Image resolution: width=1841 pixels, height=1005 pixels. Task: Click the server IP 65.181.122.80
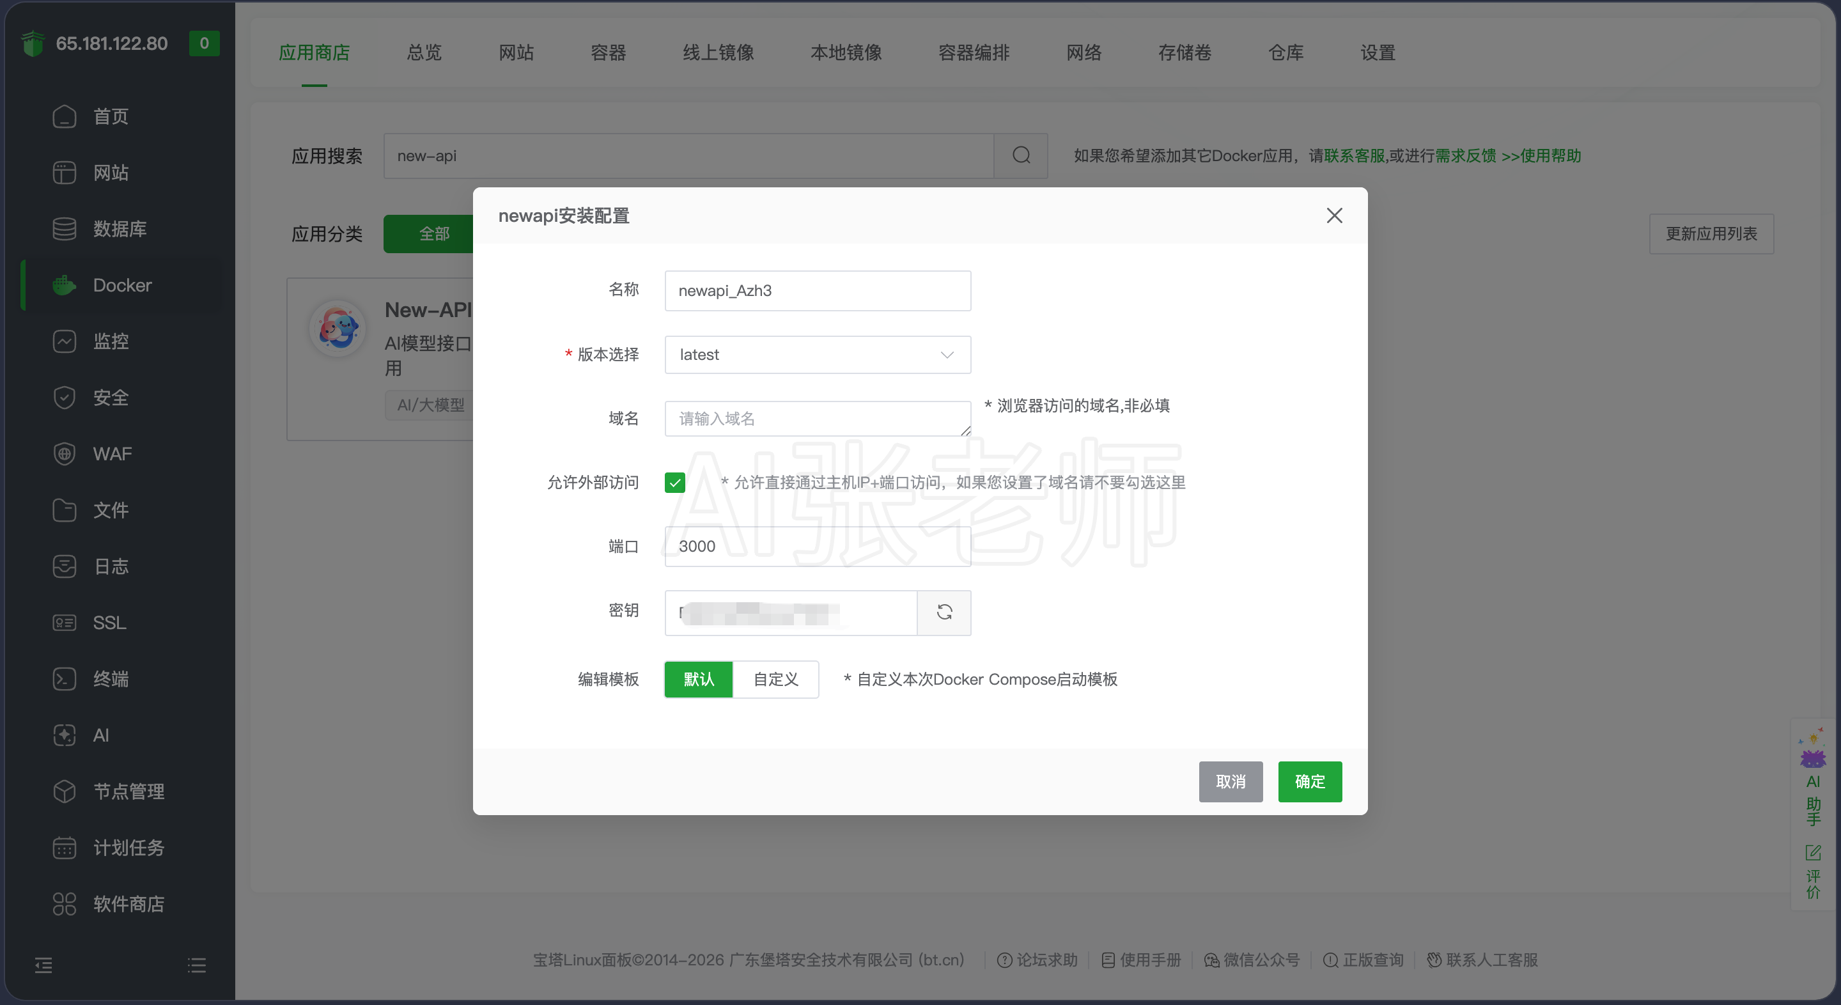pos(111,43)
